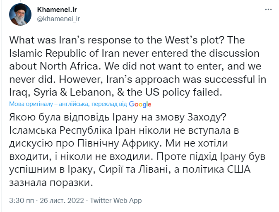The width and height of the screenshot is (279, 212).
Task: Click the date '26 лист. 2022'
Action: coord(61,200)
